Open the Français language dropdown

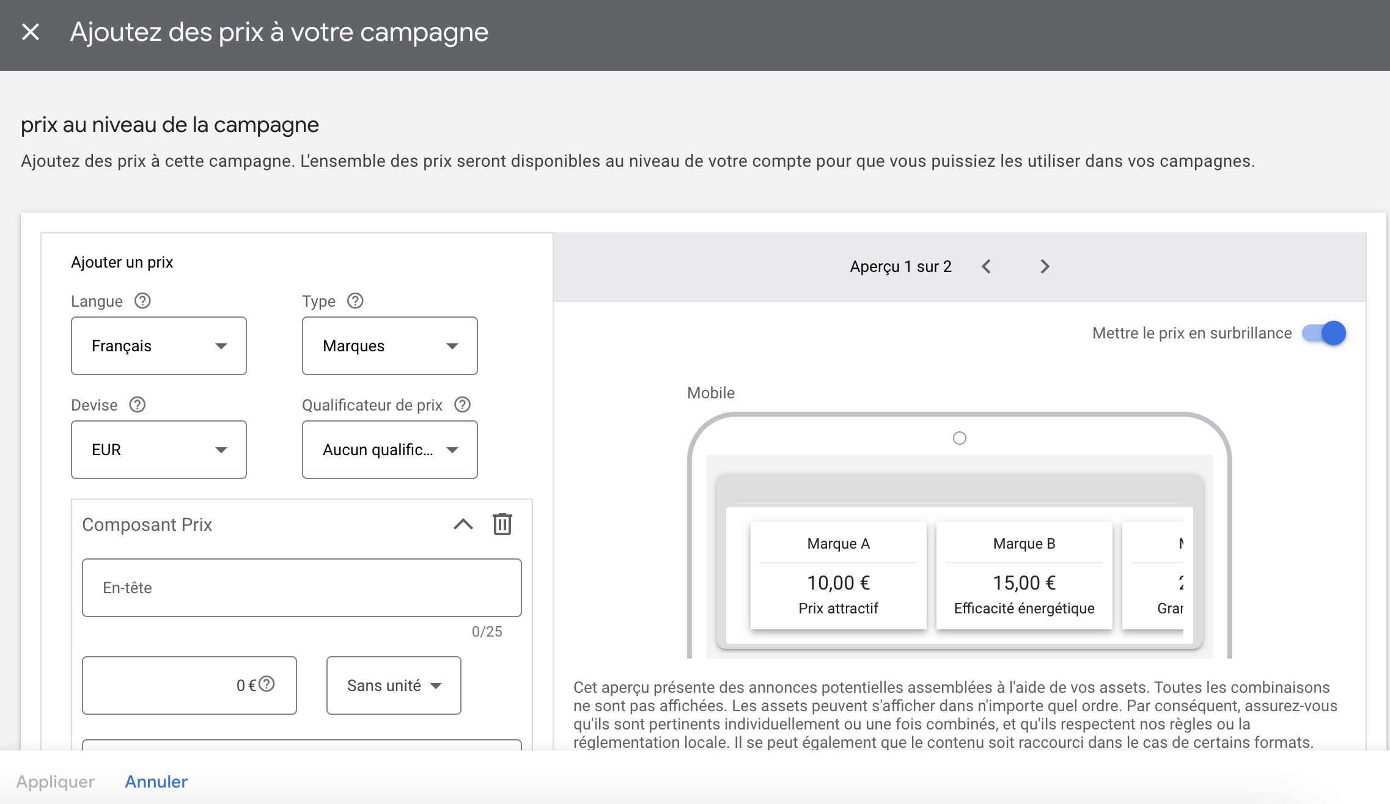point(159,346)
